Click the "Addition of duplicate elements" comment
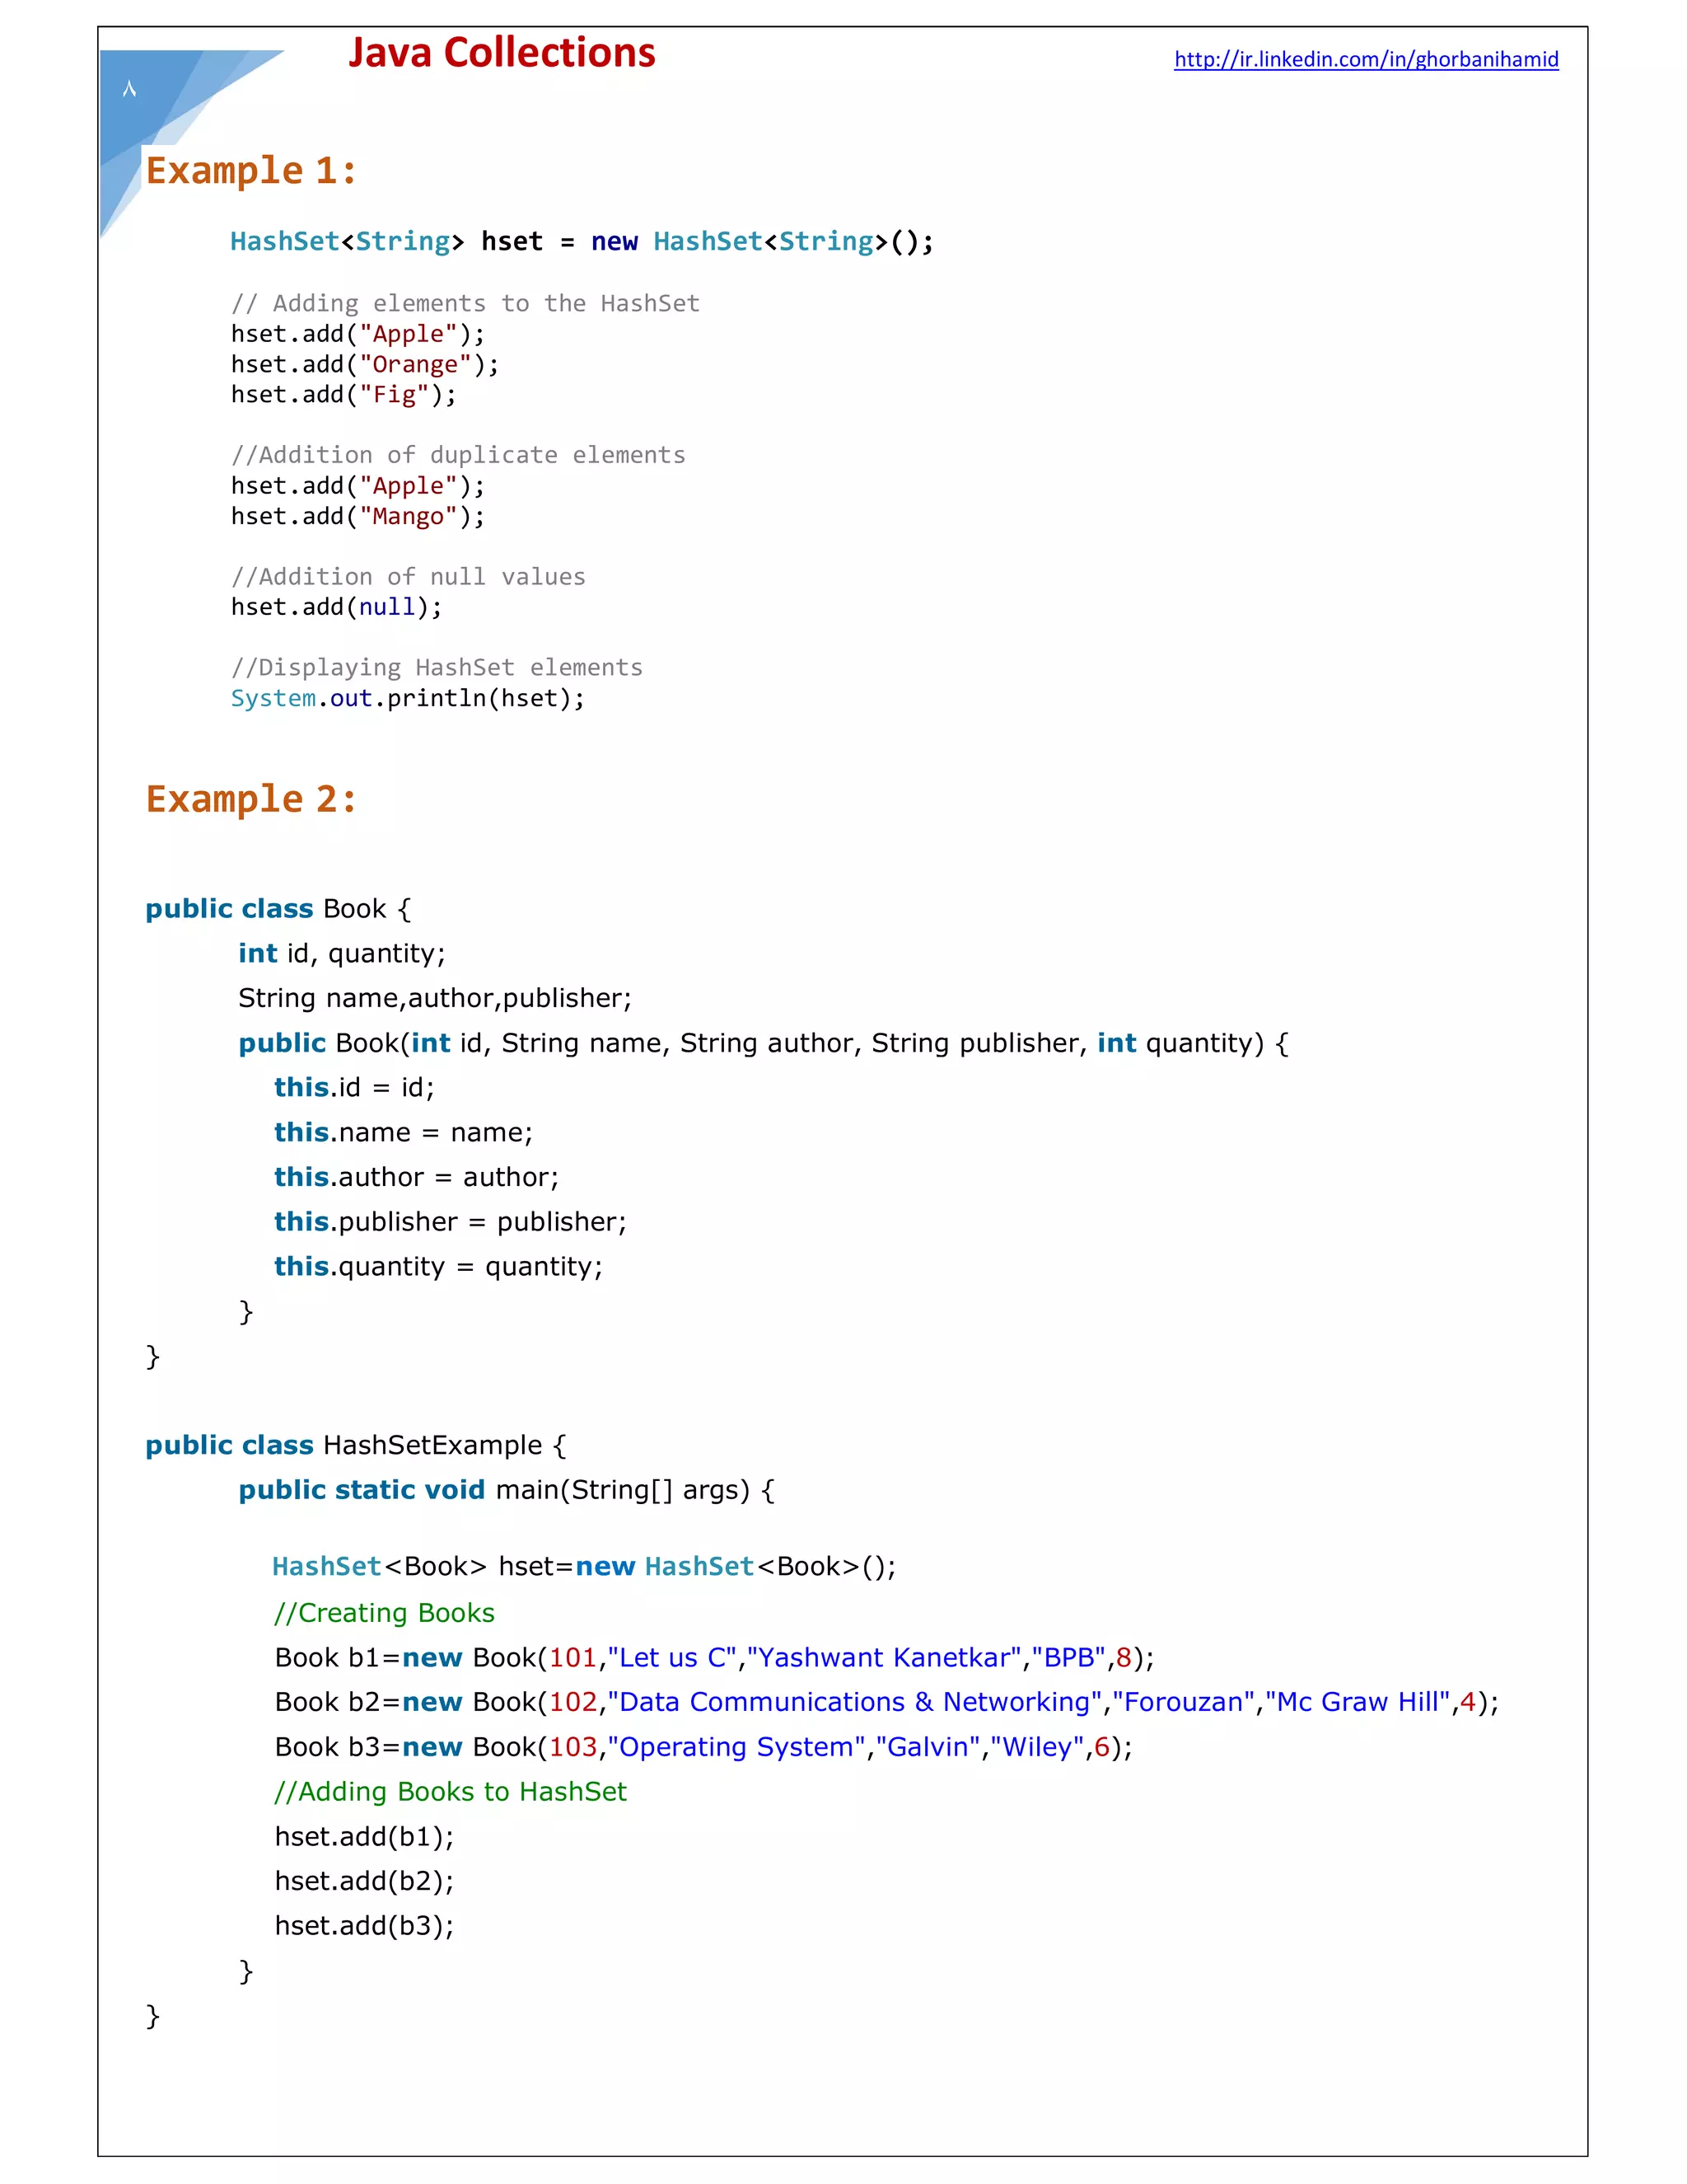Viewport: 1687px width, 2184px height. tap(458, 455)
